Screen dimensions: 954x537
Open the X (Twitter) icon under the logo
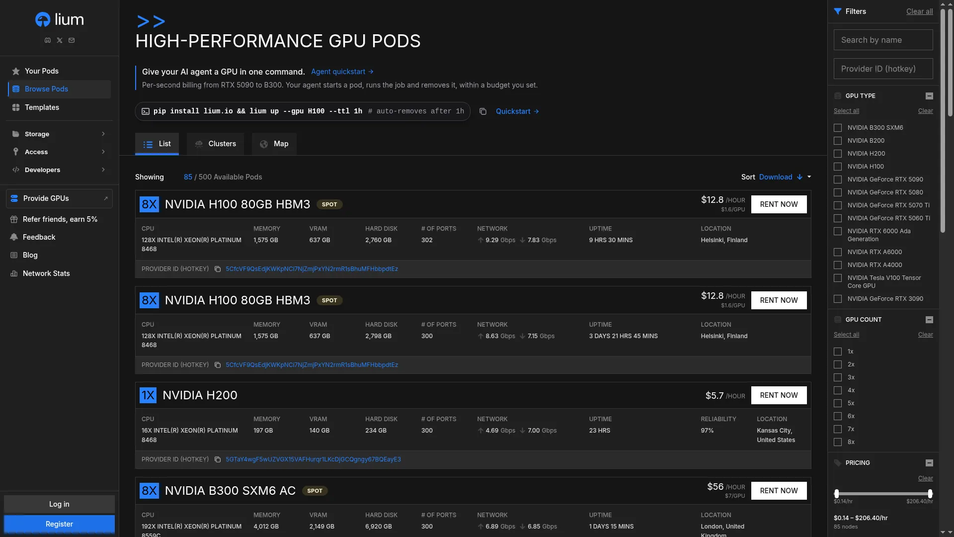pyautogui.click(x=60, y=40)
